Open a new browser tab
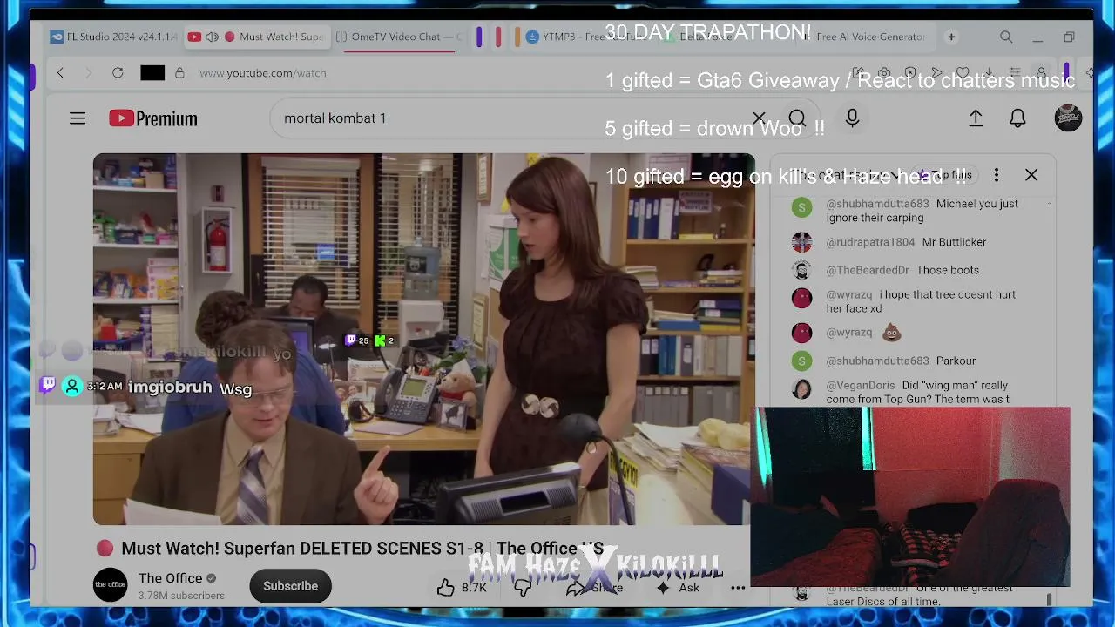1115x627 pixels. [951, 37]
